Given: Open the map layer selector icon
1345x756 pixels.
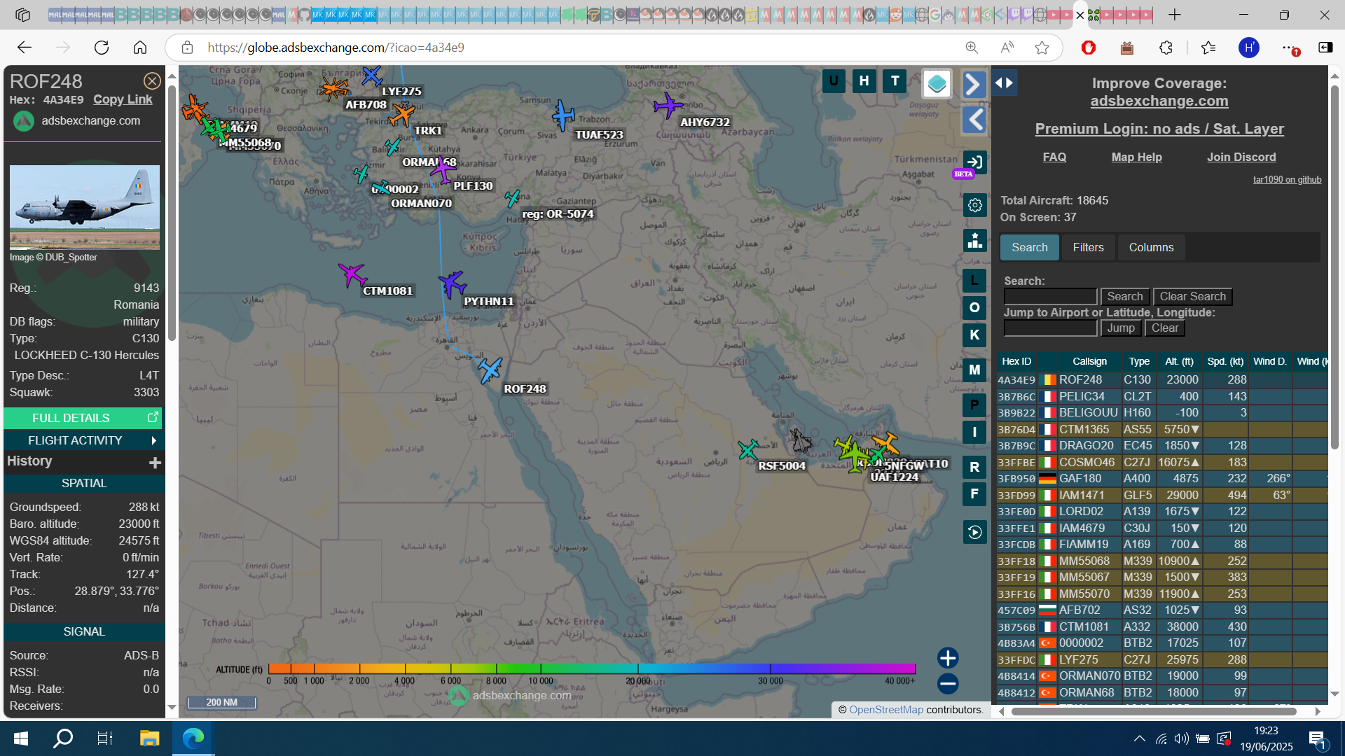Looking at the screenshot, I should pos(937,85).
